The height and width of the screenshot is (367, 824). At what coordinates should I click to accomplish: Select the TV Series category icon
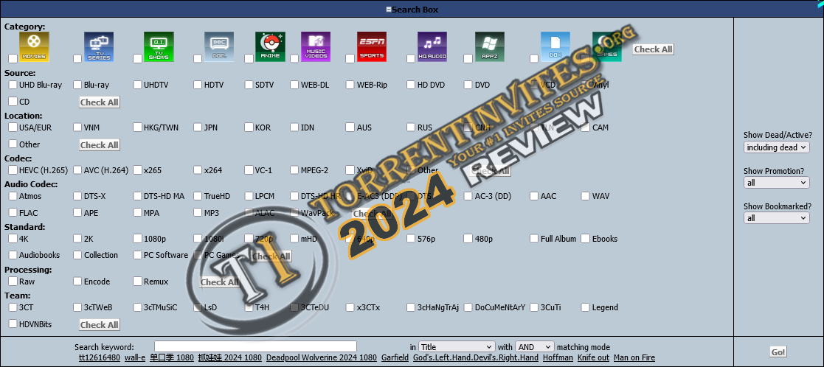click(98, 47)
